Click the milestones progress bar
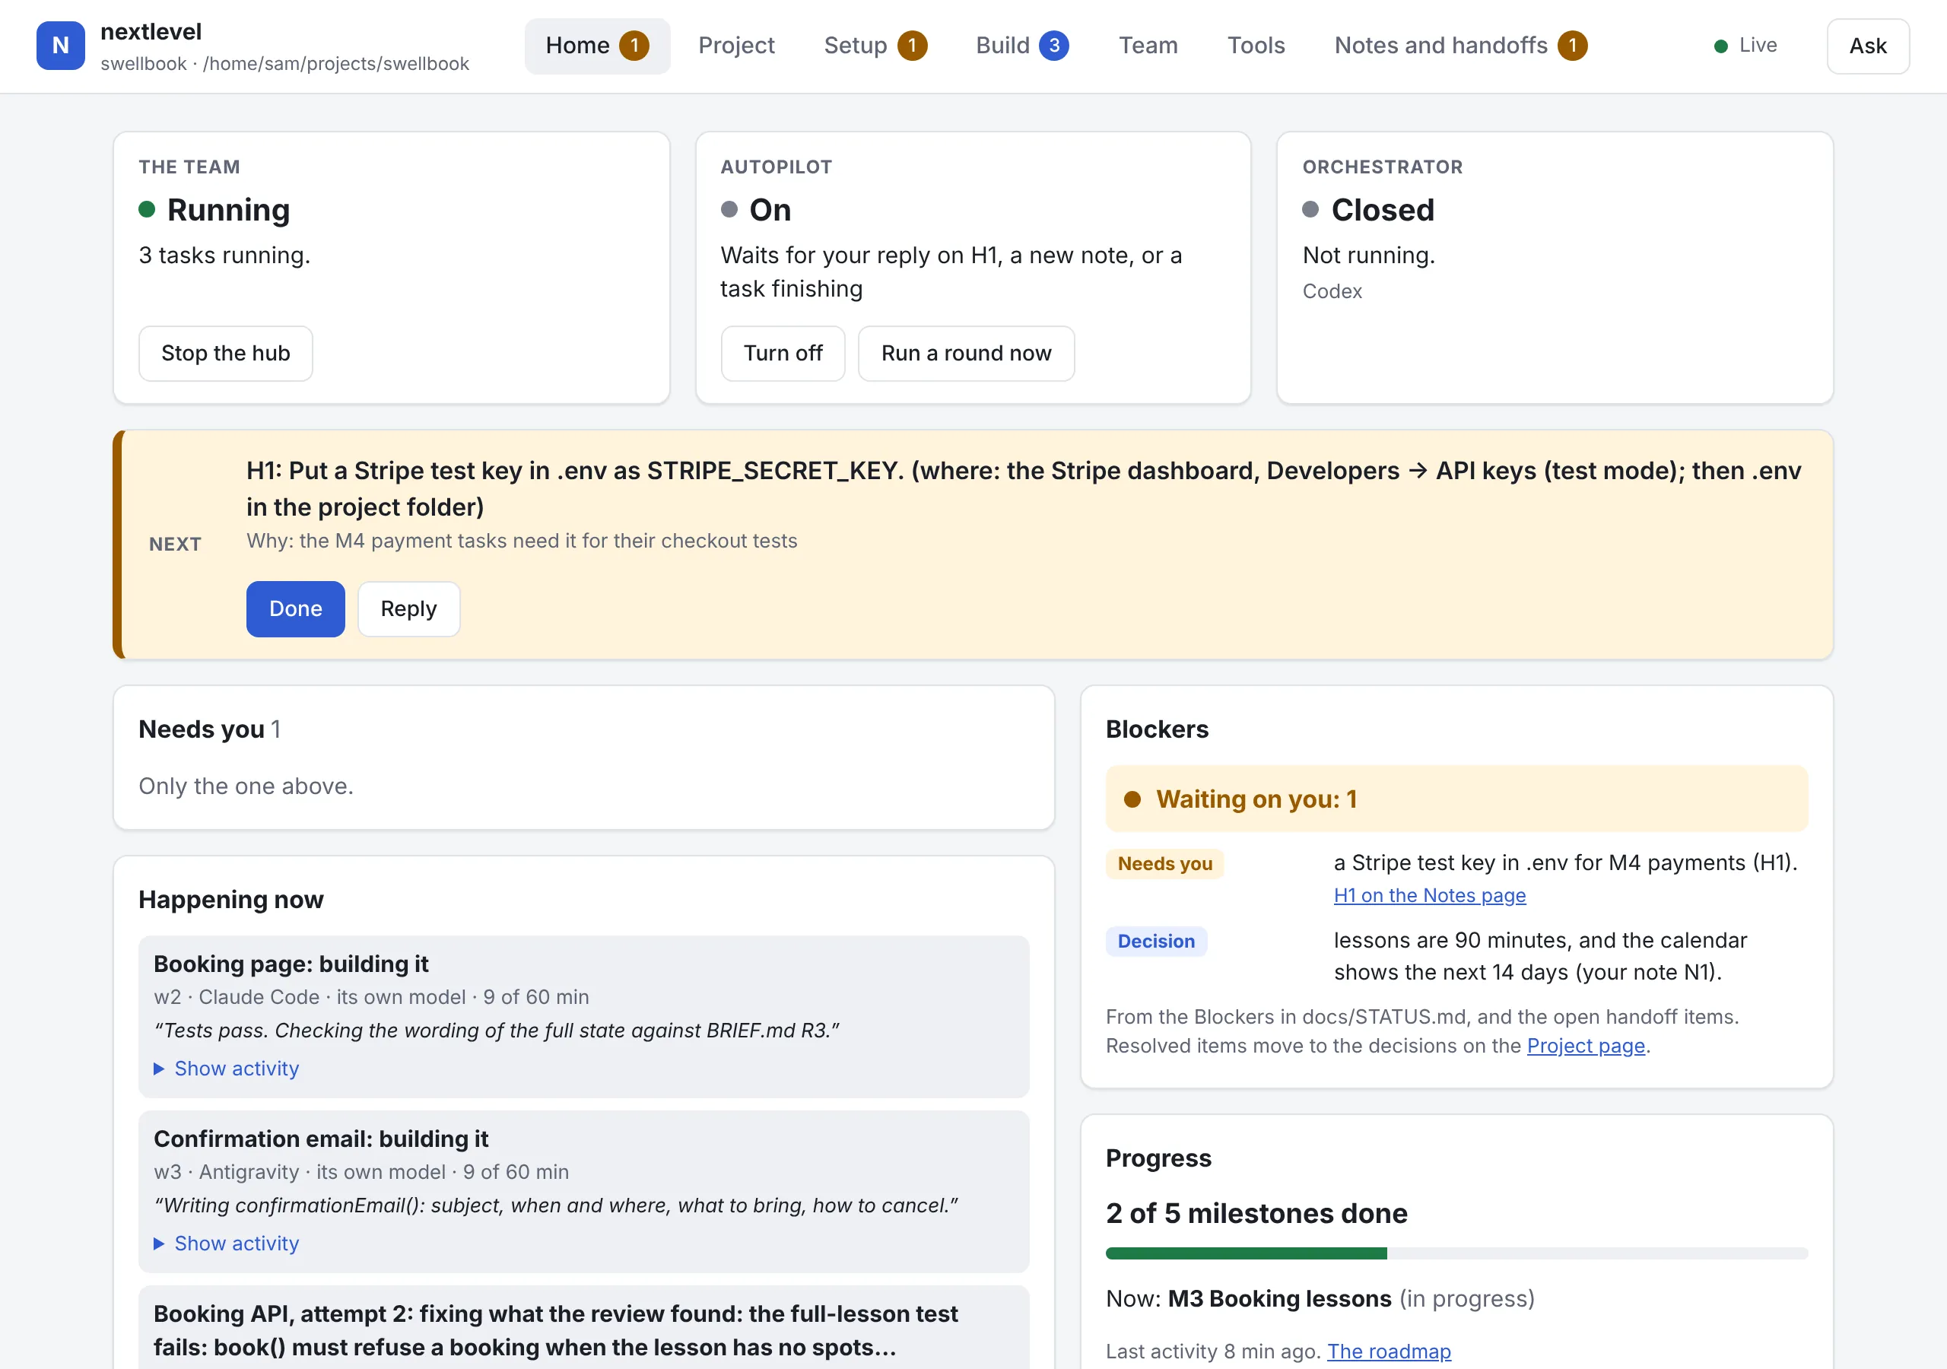 [x=1457, y=1253]
